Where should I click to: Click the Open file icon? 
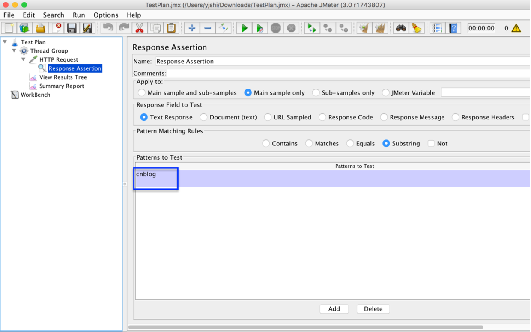[x=41, y=28]
